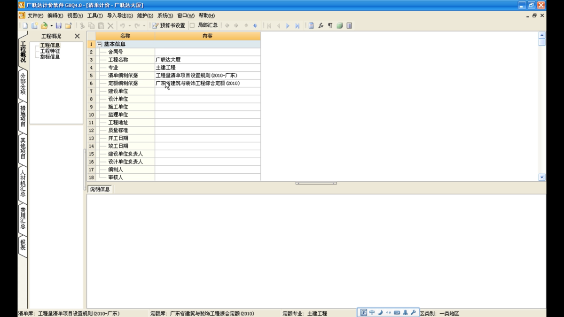This screenshot has height=317, width=564.
Task: Switch to the 其他项目 side tab
Action: point(23,148)
